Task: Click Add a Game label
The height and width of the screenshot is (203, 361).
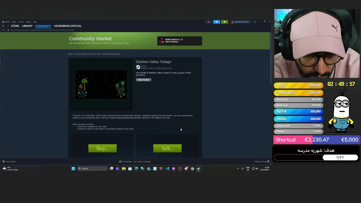Action: 10,162
